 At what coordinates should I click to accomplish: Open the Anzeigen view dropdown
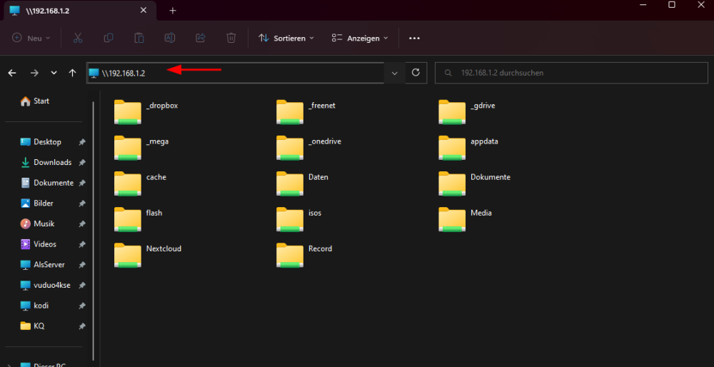[360, 39]
